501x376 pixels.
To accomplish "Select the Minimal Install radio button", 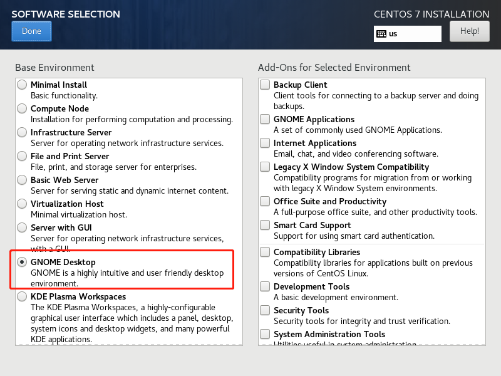I will [23, 85].
